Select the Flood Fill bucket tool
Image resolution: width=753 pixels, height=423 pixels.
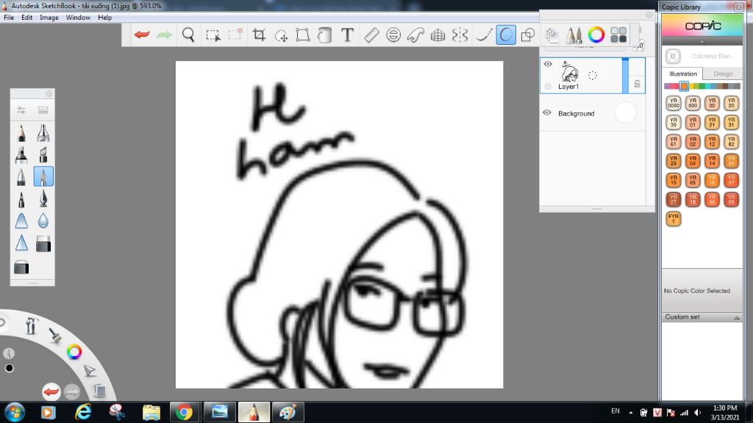[325, 35]
